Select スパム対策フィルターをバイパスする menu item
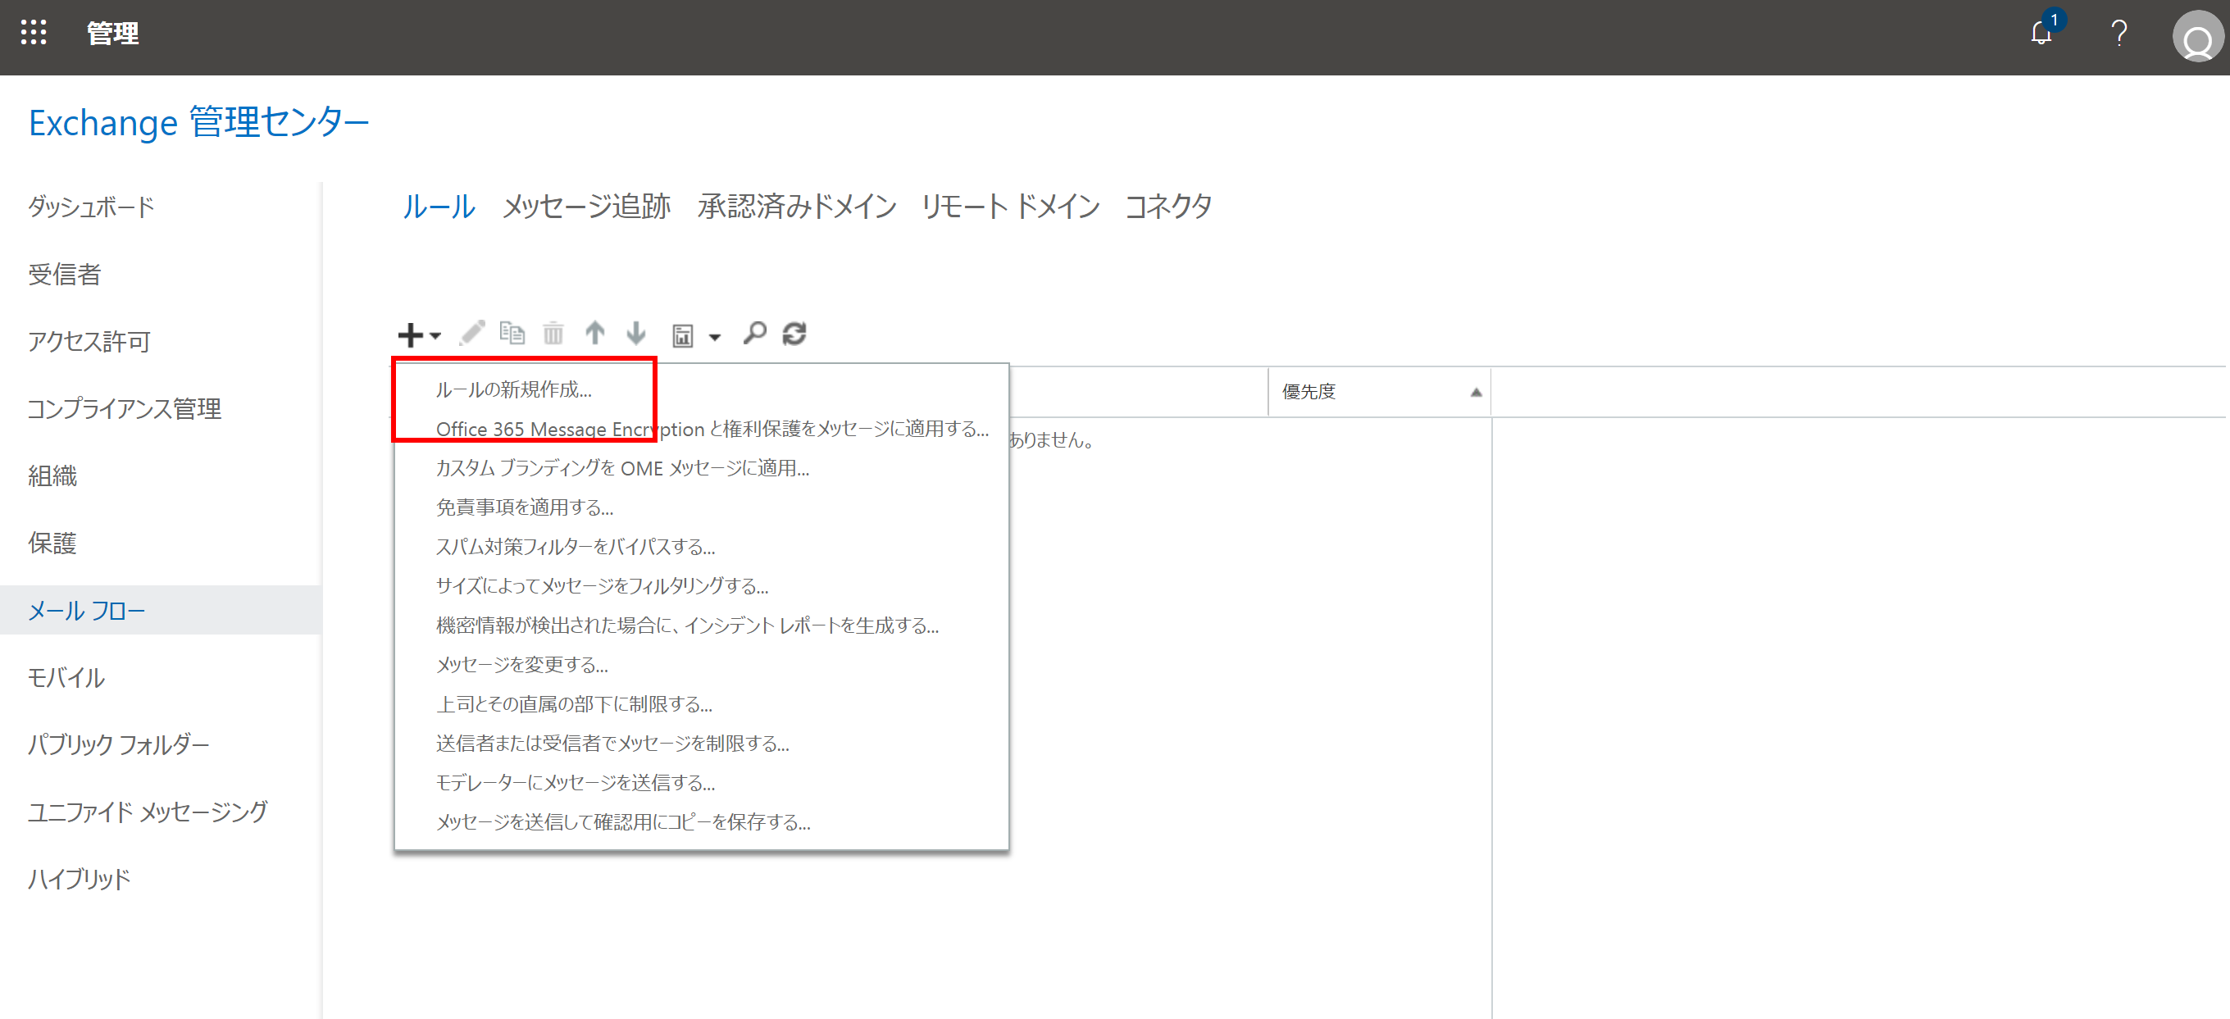This screenshot has width=2230, height=1019. 575,547
